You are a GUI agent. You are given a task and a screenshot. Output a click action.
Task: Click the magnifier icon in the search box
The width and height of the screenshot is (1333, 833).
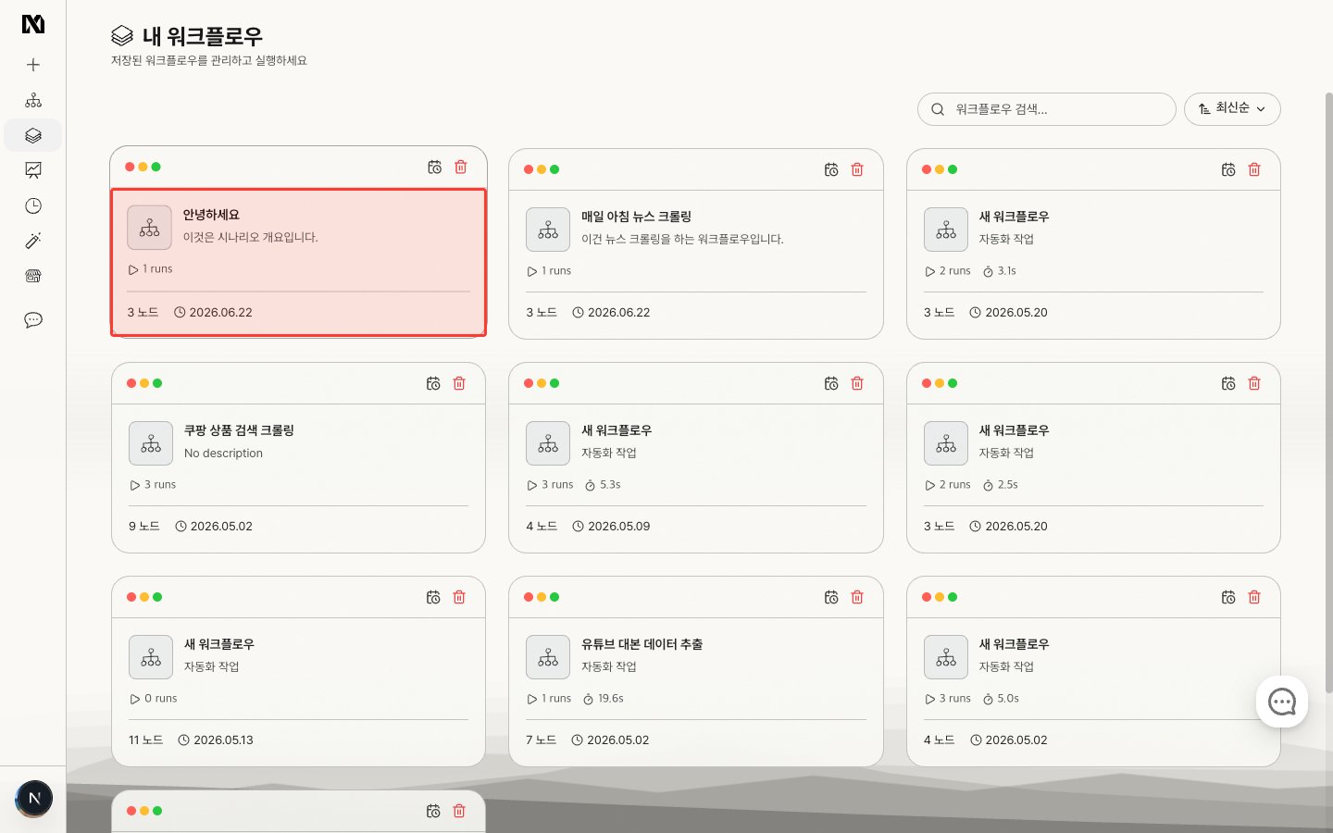point(938,109)
